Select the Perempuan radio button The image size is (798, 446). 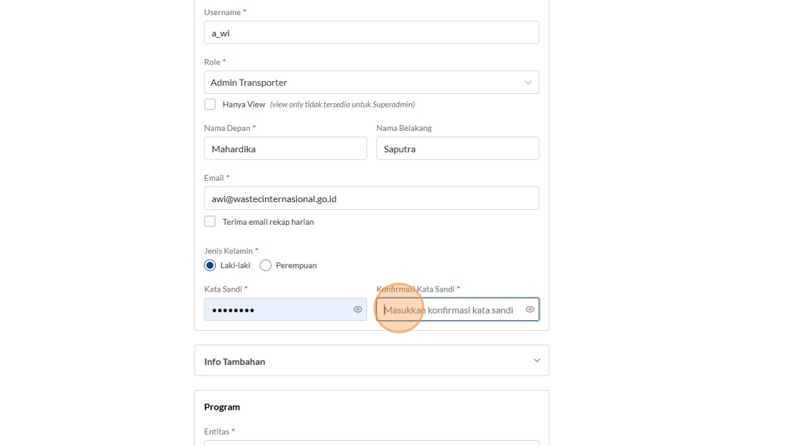[266, 265]
